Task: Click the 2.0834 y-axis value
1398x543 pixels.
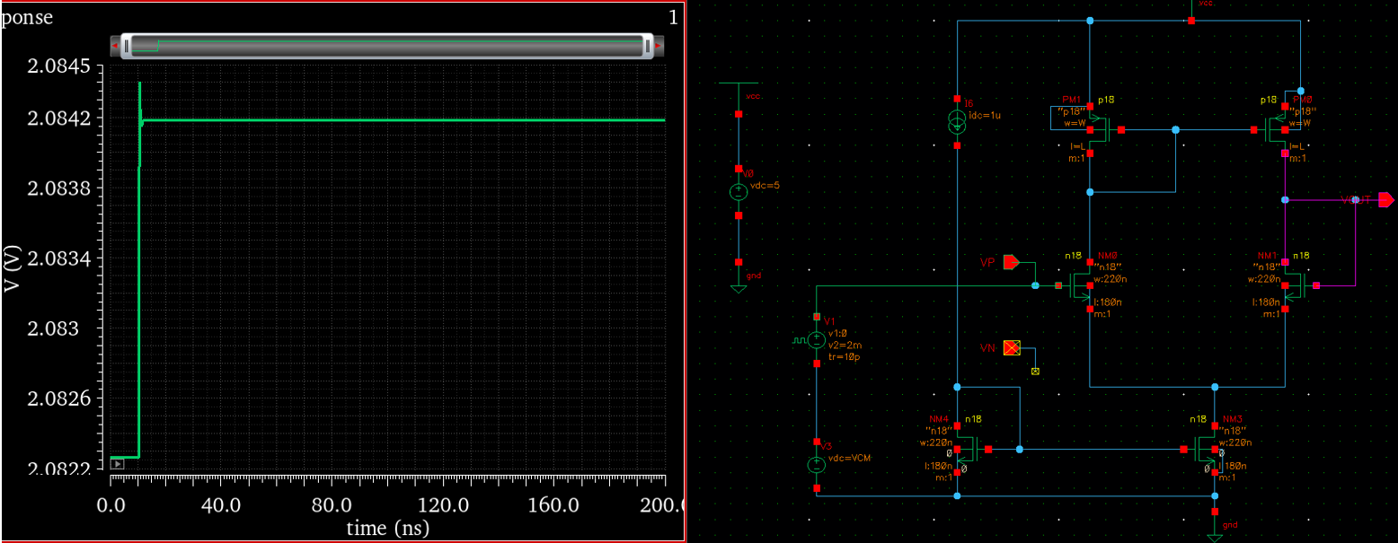Action: [x=59, y=258]
